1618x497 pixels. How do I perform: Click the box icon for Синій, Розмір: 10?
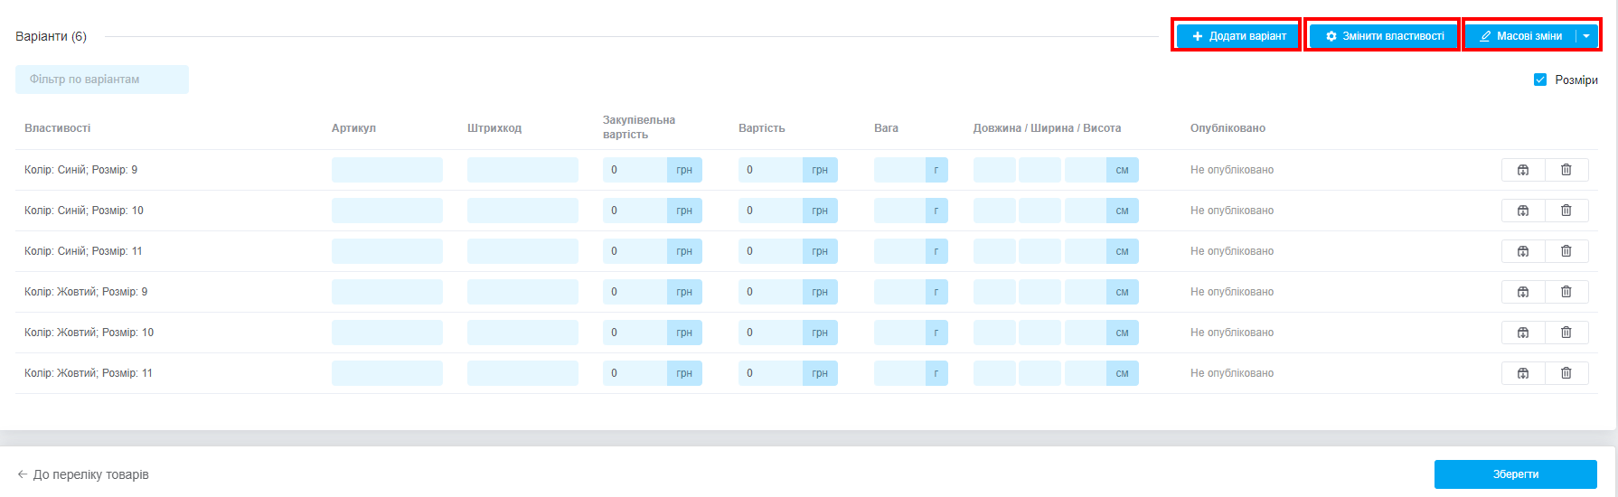[1523, 211]
